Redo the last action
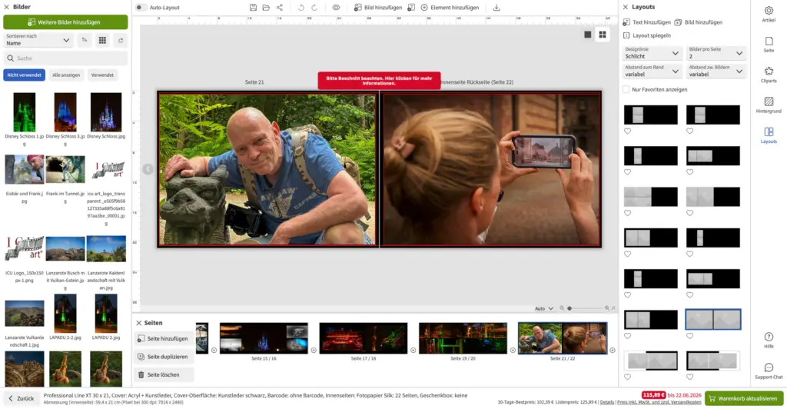This screenshot has height=409, width=787. pos(314,8)
